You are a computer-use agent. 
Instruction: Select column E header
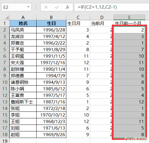(x=129, y=17)
